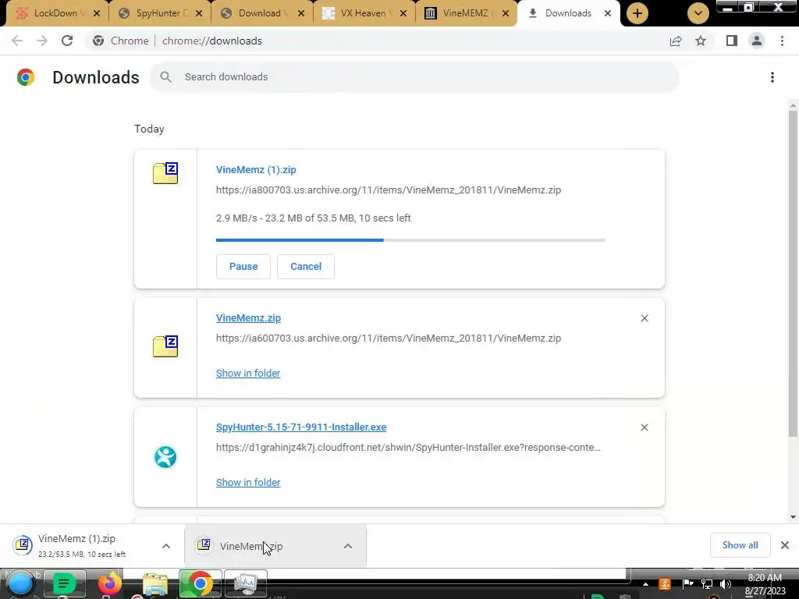799x599 pixels.
Task: Show hidden tray icons arrow
Action: coord(645,584)
